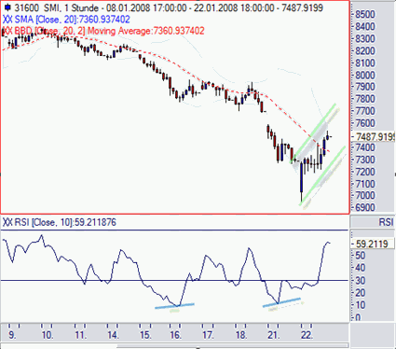Image resolution: width=396 pixels, height=349 pixels.
Task: Click the 7300 price axis label
Action: [365, 160]
